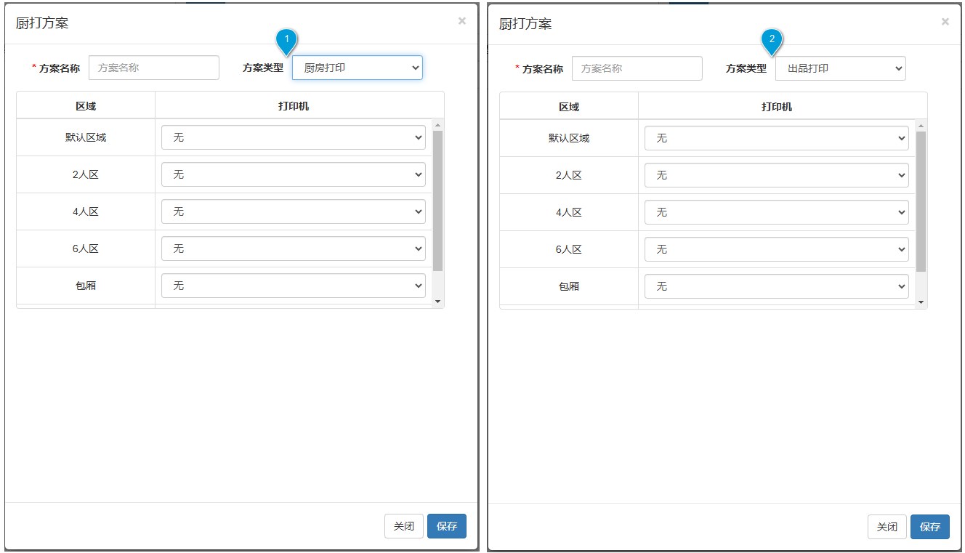965x553 pixels.
Task: Close the left 厨打方案 dialog via the X
Action: point(462,21)
